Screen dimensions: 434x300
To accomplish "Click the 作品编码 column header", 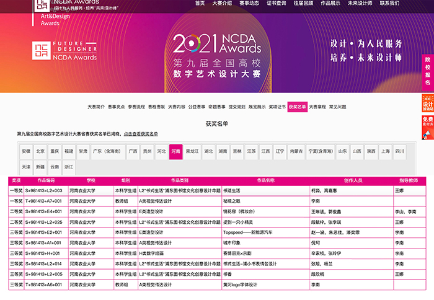I will pos(46,180).
